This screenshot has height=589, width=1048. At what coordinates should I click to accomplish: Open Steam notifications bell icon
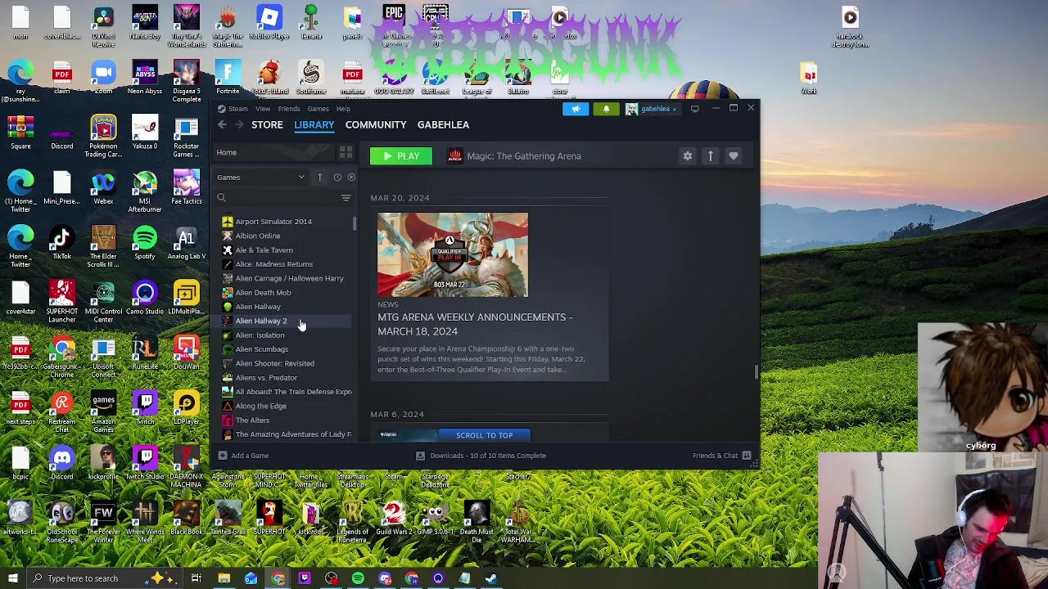606,109
